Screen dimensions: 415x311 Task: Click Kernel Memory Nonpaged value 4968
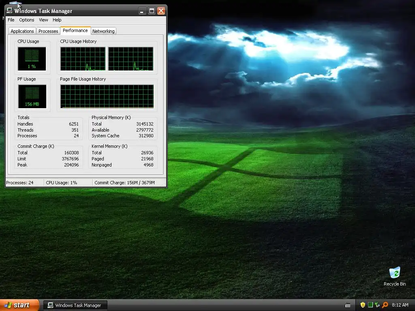click(148, 165)
